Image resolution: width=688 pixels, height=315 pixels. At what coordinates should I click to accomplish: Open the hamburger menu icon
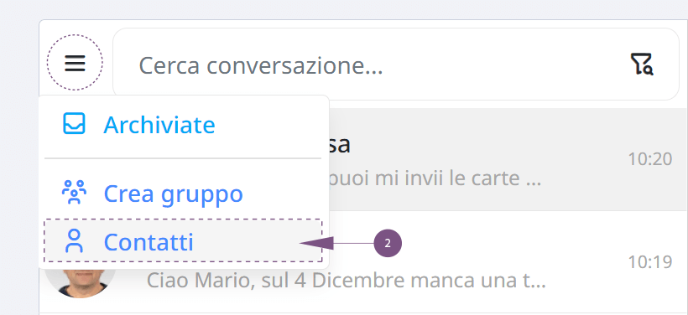point(75,63)
